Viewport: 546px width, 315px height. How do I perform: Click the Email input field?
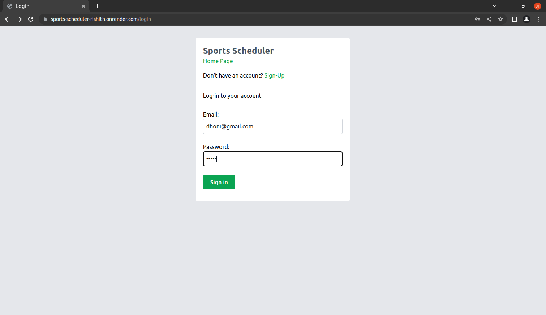(x=272, y=126)
